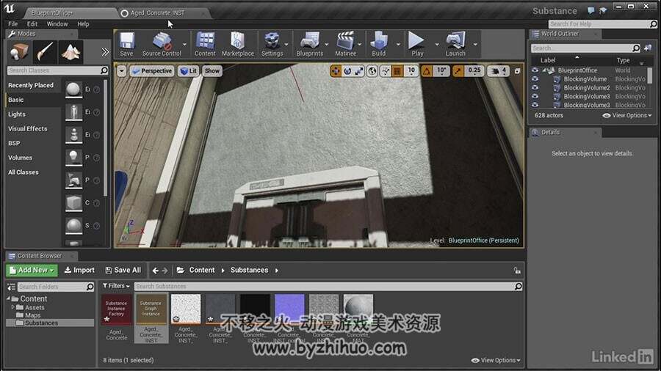This screenshot has width=661, height=371.
Task: Open the Blueprints toolbar icon
Action: [x=309, y=44]
